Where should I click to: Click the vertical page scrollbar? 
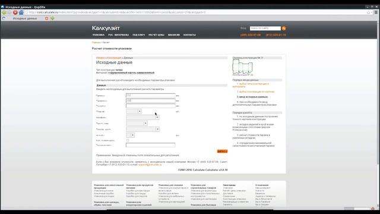pyautogui.click(x=378, y=114)
